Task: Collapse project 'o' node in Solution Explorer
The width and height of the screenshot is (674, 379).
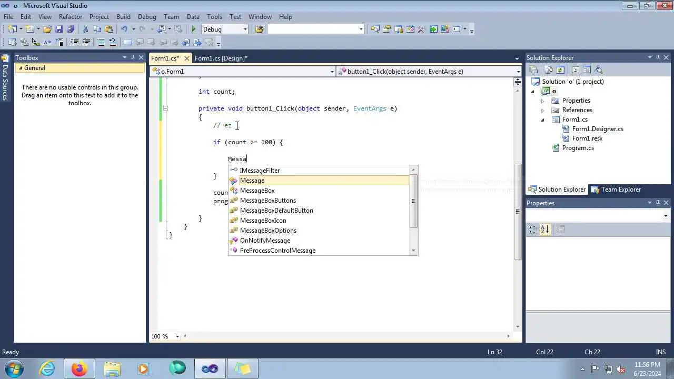Action: click(x=533, y=91)
